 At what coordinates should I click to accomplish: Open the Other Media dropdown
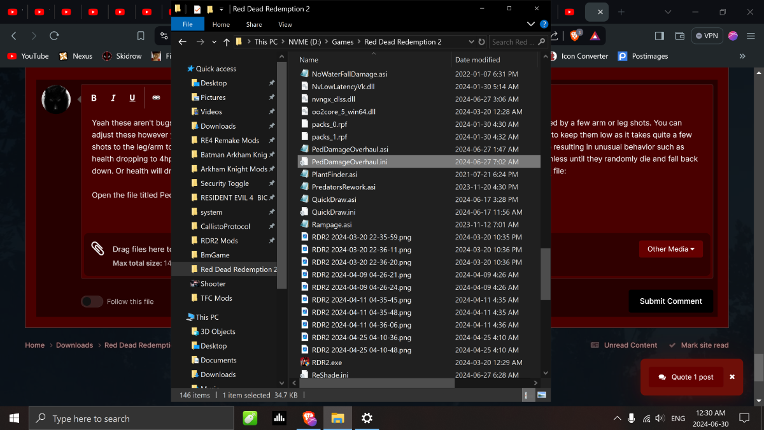[x=670, y=249]
